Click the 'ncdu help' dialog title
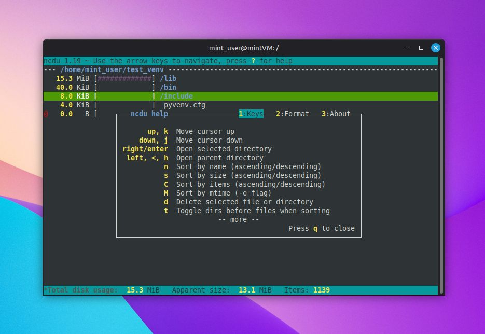The image size is (485, 334). (149, 114)
